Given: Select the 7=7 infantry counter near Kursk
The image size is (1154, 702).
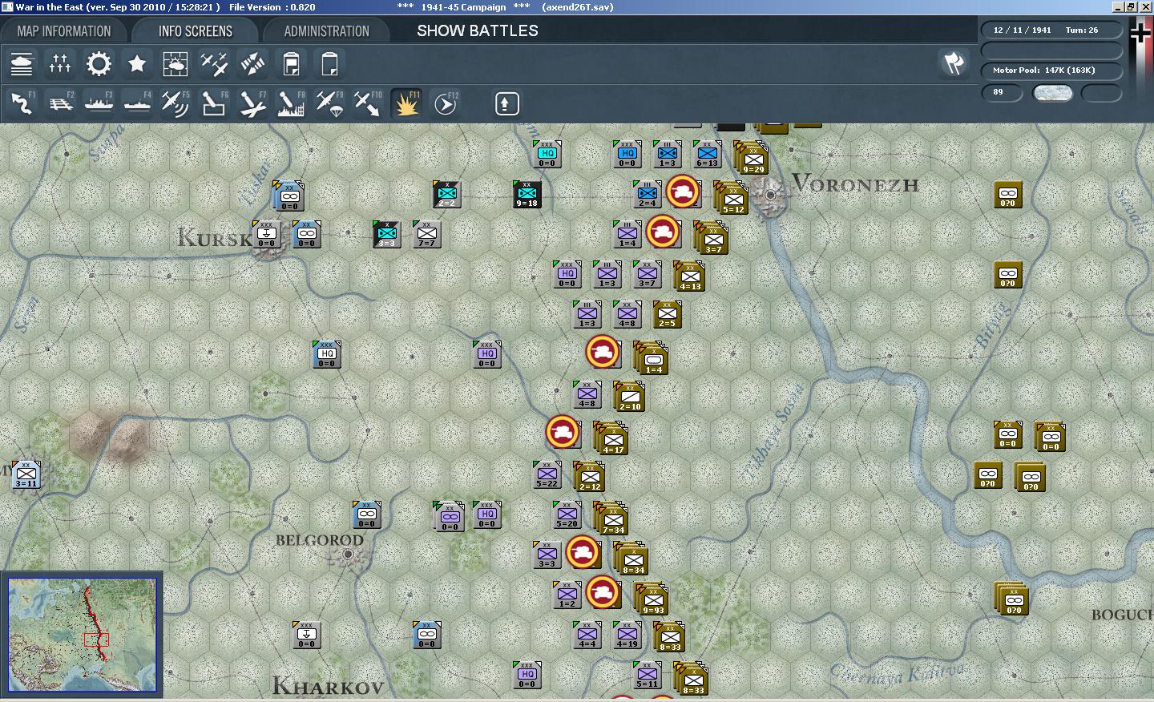Looking at the screenshot, I should tap(426, 235).
